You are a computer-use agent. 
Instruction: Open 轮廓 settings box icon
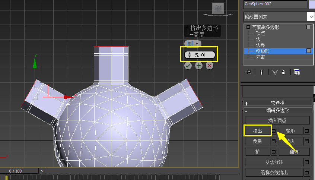click(307, 131)
